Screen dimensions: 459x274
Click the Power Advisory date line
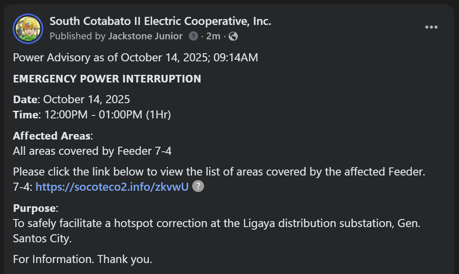[135, 58]
